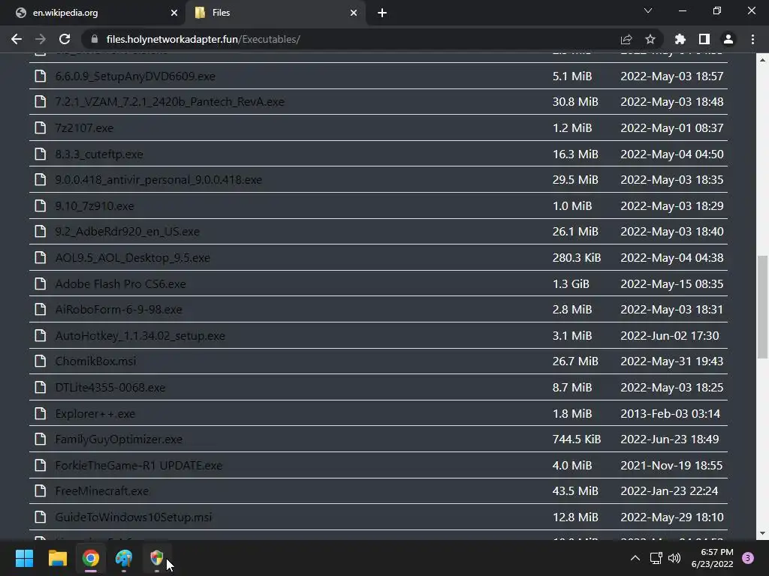Click the scrollbar down arrow

click(762, 533)
